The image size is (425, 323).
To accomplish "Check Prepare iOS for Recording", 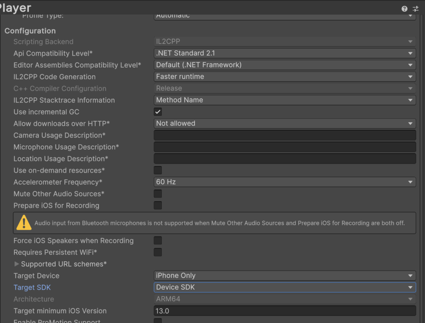I will 158,205.
